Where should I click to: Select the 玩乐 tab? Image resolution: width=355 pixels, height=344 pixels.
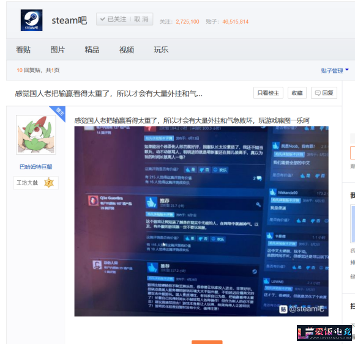pos(161,49)
